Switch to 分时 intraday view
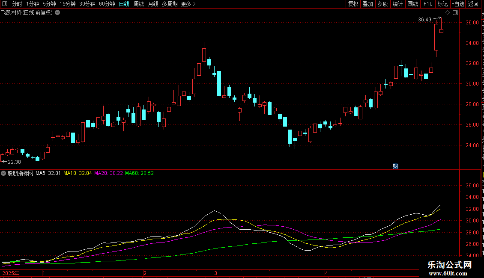Screen dimensions: 484x278 pyautogui.click(x=17, y=4)
